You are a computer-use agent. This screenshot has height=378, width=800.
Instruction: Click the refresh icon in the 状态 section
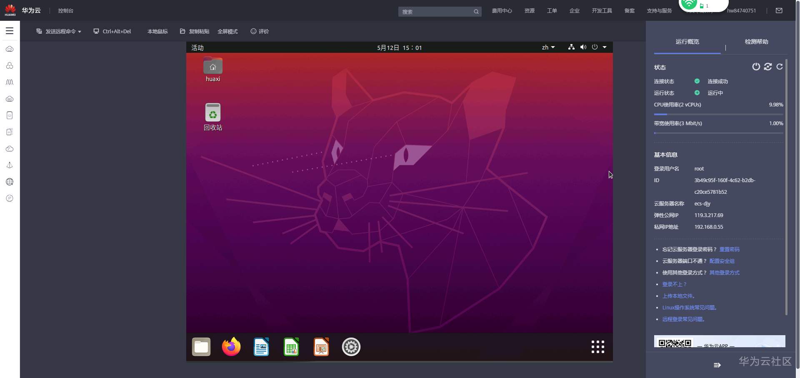[780, 67]
